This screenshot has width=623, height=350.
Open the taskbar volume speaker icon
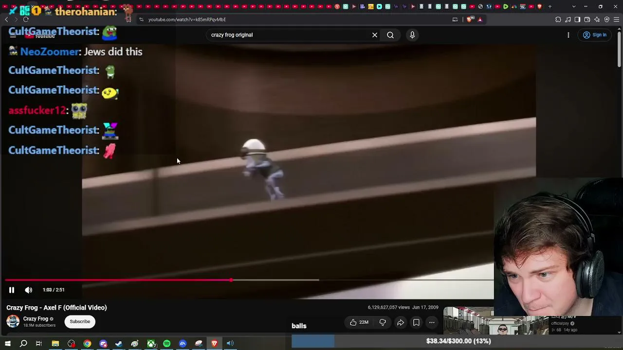tap(230, 344)
